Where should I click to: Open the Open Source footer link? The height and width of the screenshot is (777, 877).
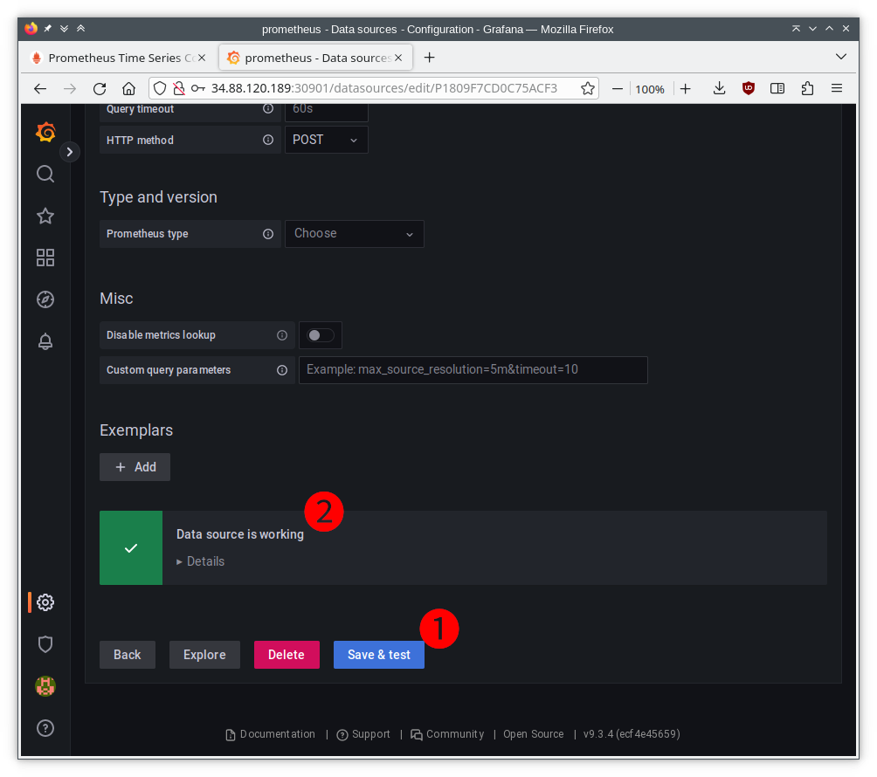(533, 734)
